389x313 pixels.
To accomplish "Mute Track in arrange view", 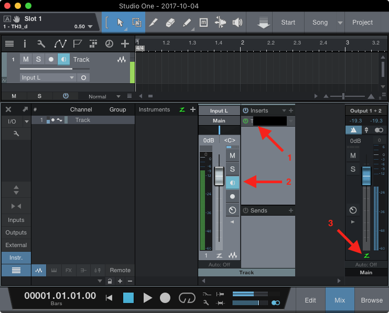I will (26, 60).
